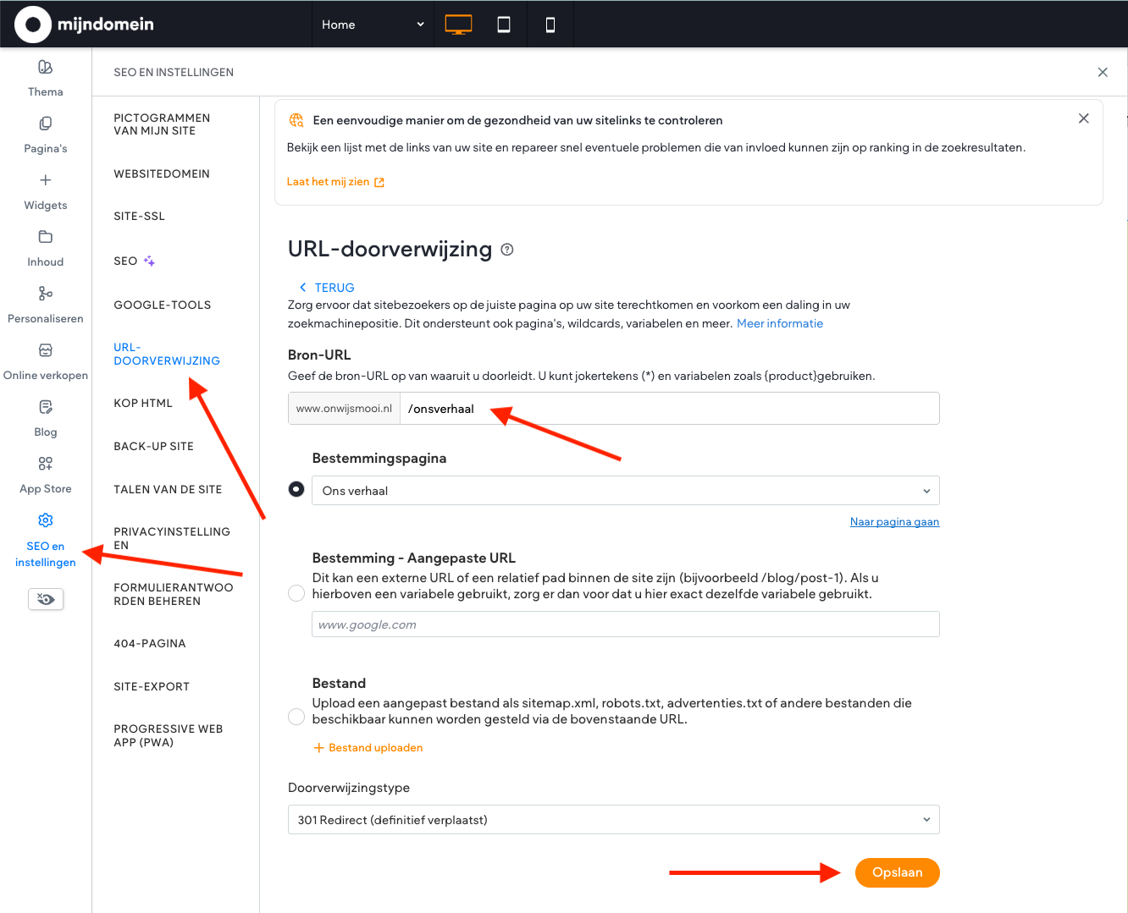Open the Online verkopen store icon

(x=46, y=350)
